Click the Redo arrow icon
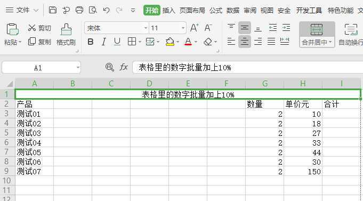The image size is (363, 201). 119,10
